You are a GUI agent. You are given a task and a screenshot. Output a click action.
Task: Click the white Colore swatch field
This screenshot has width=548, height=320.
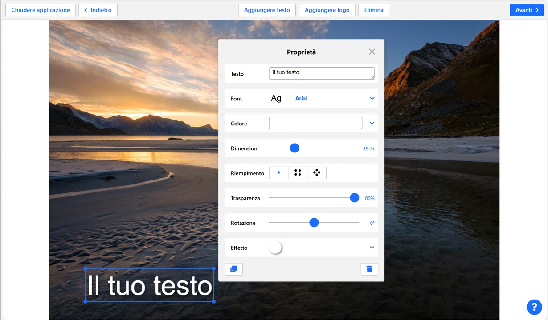click(315, 123)
